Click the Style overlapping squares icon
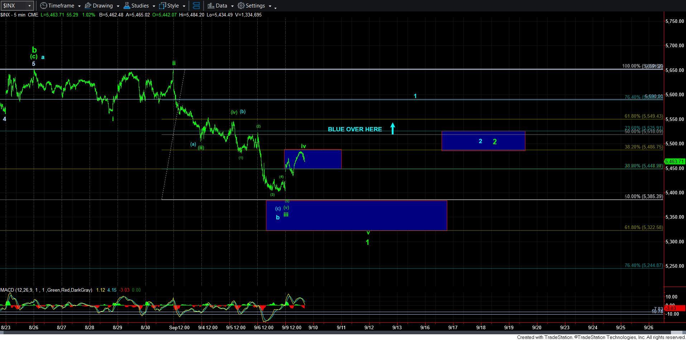686x340 pixels. pyautogui.click(x=162, y=6)
